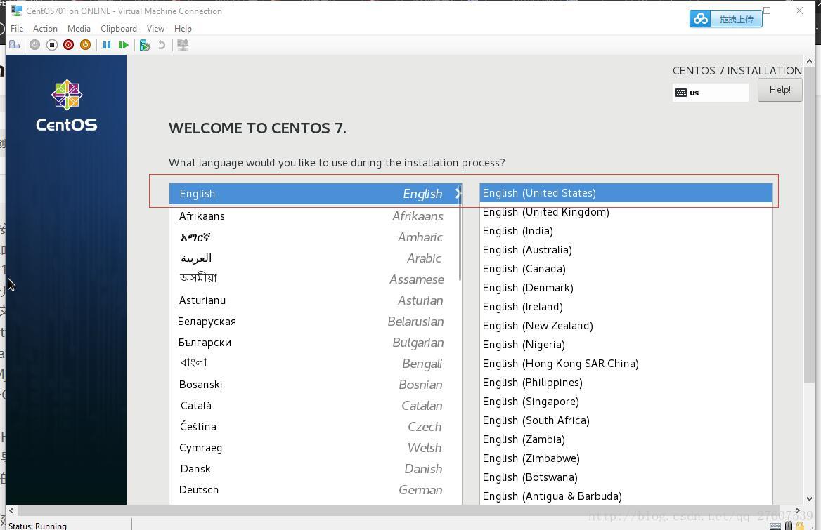Open the Clipboard menu

point(118,29)
